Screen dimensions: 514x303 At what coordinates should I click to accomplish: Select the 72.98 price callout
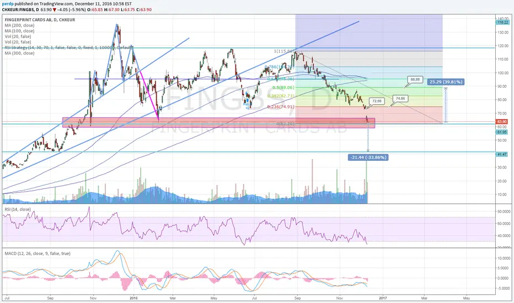377,101
